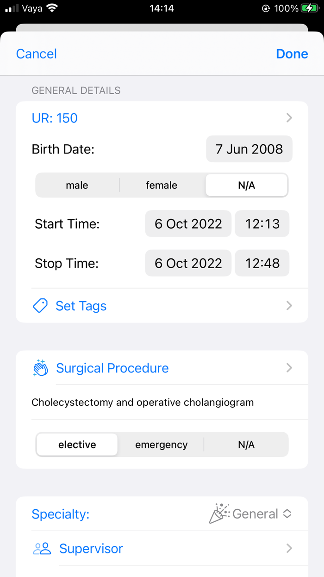The image size is (324, 577).
Task: Tap Done to save the entry
Action: [x=292, y=53]
